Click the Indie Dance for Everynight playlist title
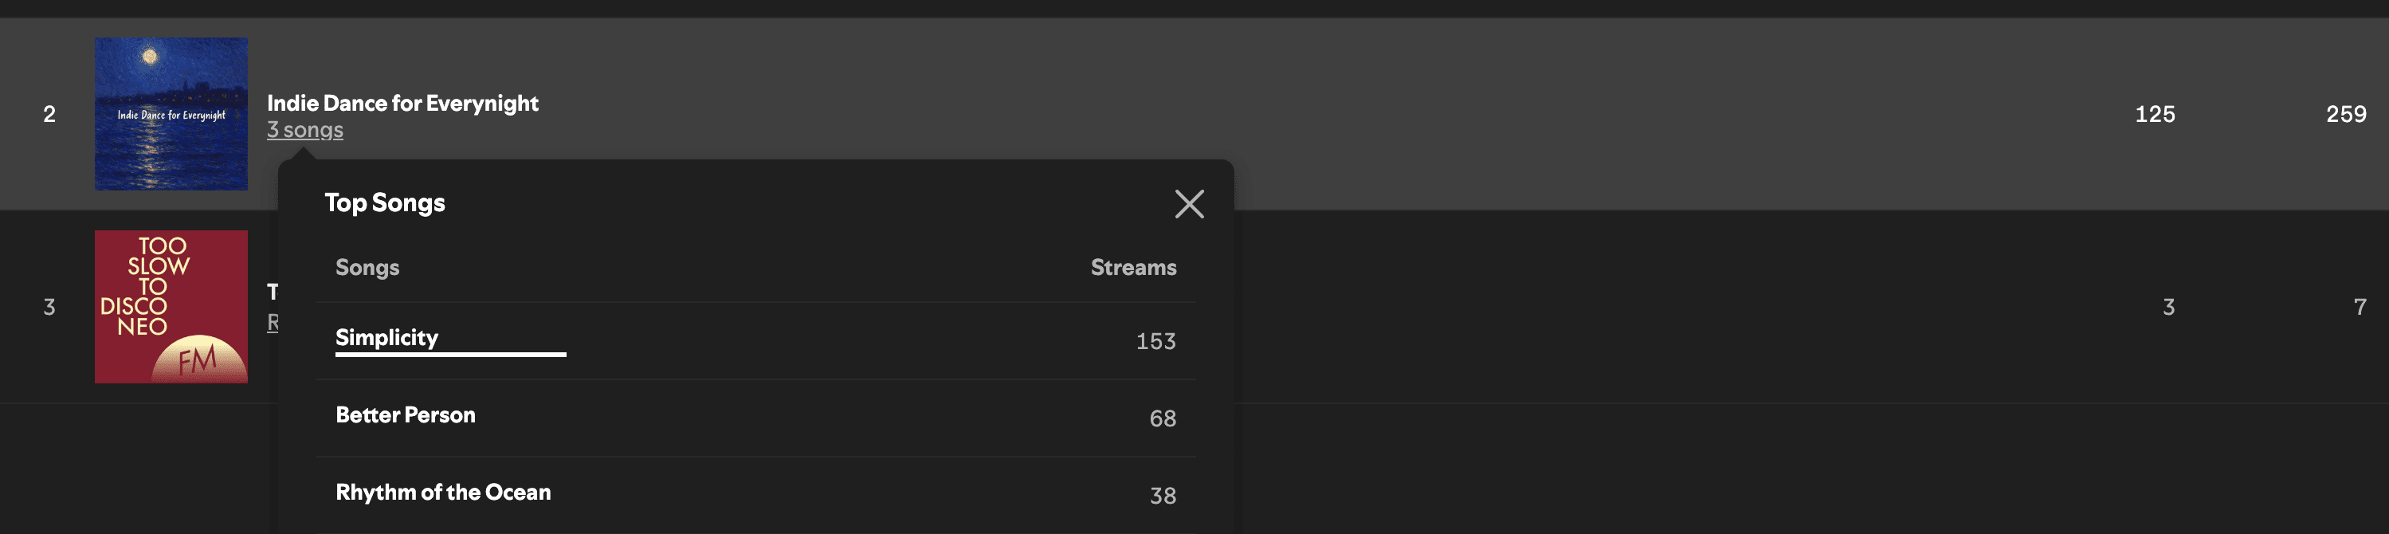This screenshot has height=534, width=2389. tap(402, 103)
